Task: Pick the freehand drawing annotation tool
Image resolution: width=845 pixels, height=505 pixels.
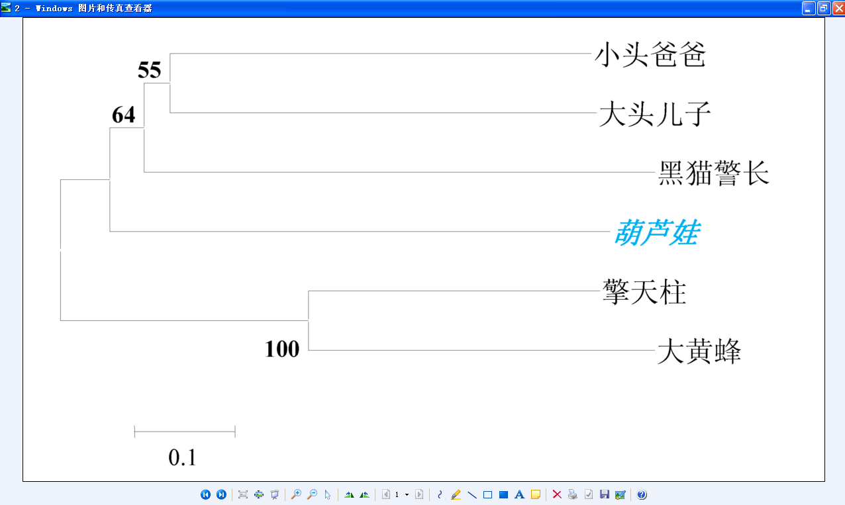Action: pos(440,494)
